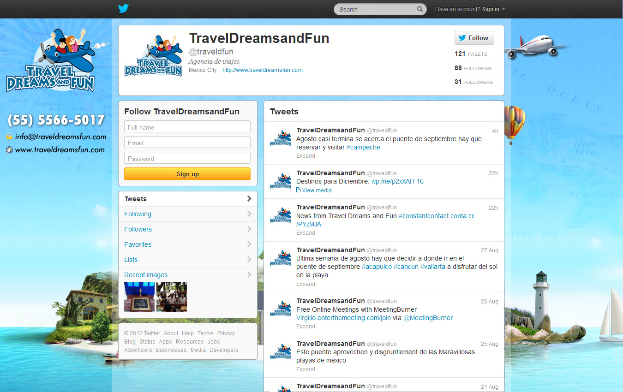623x392 pixels.
Task: Click the 27 Aug tweet timestamp
Action: pos(490,250)
